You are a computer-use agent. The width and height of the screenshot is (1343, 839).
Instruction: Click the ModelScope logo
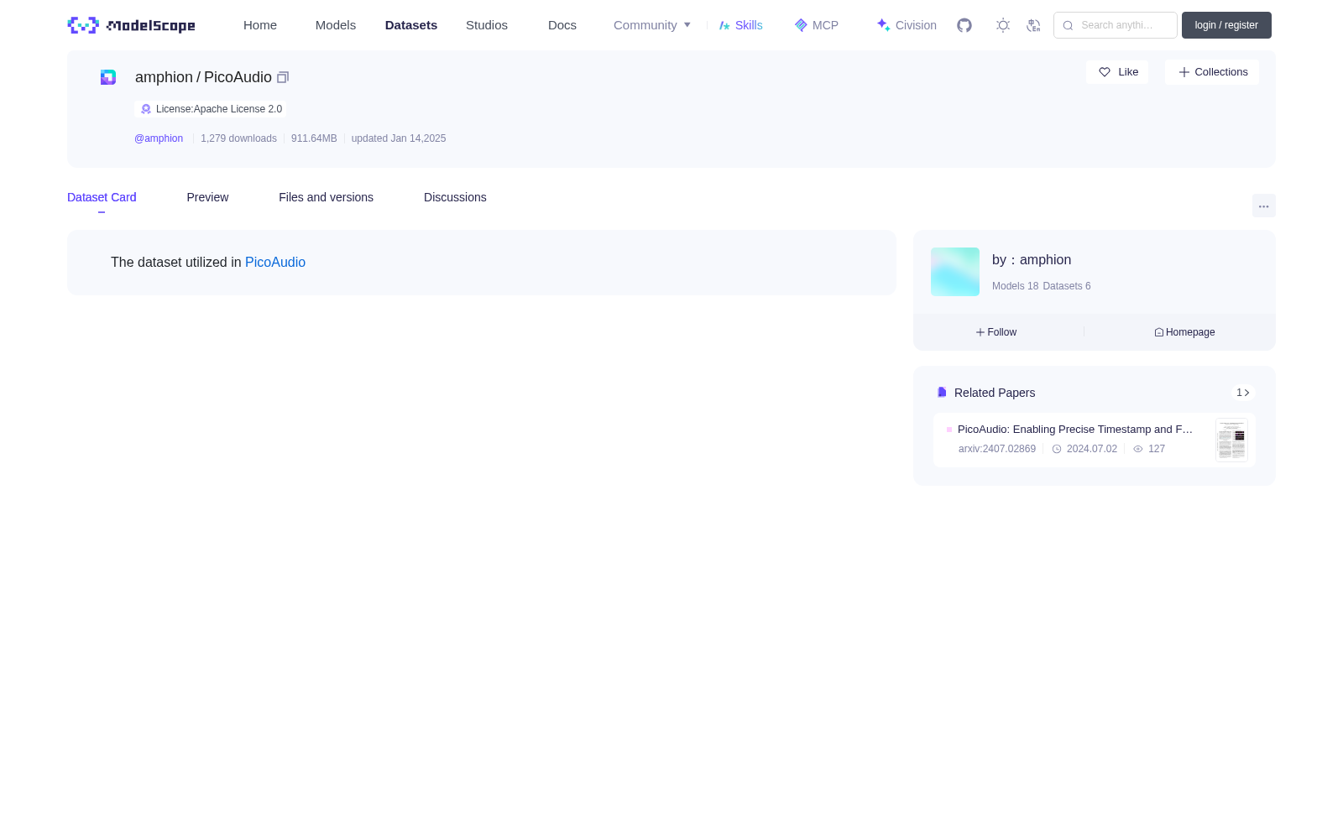pyautogui.click(x=131, y=25)
